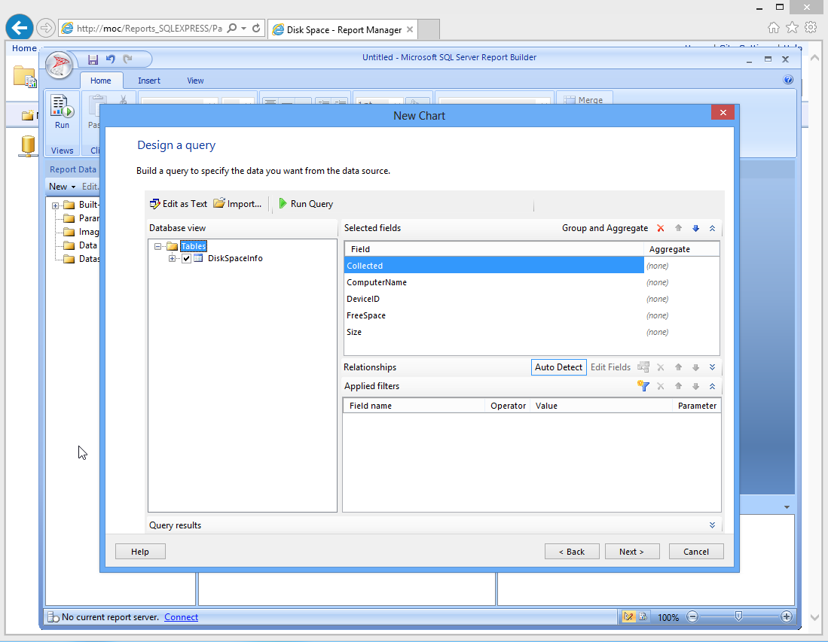This screenshot has width=828, height=642.
Task: Move selected field down with blue arrow
Action: (x=695, y=228)
